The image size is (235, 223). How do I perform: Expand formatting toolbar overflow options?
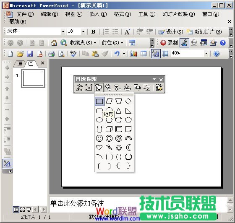(231, 32)
